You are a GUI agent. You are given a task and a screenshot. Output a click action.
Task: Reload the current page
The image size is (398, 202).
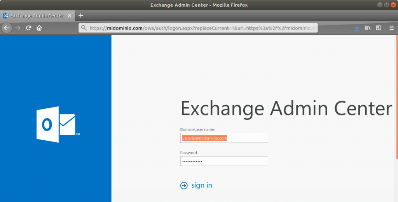click(x=28, y=28)
